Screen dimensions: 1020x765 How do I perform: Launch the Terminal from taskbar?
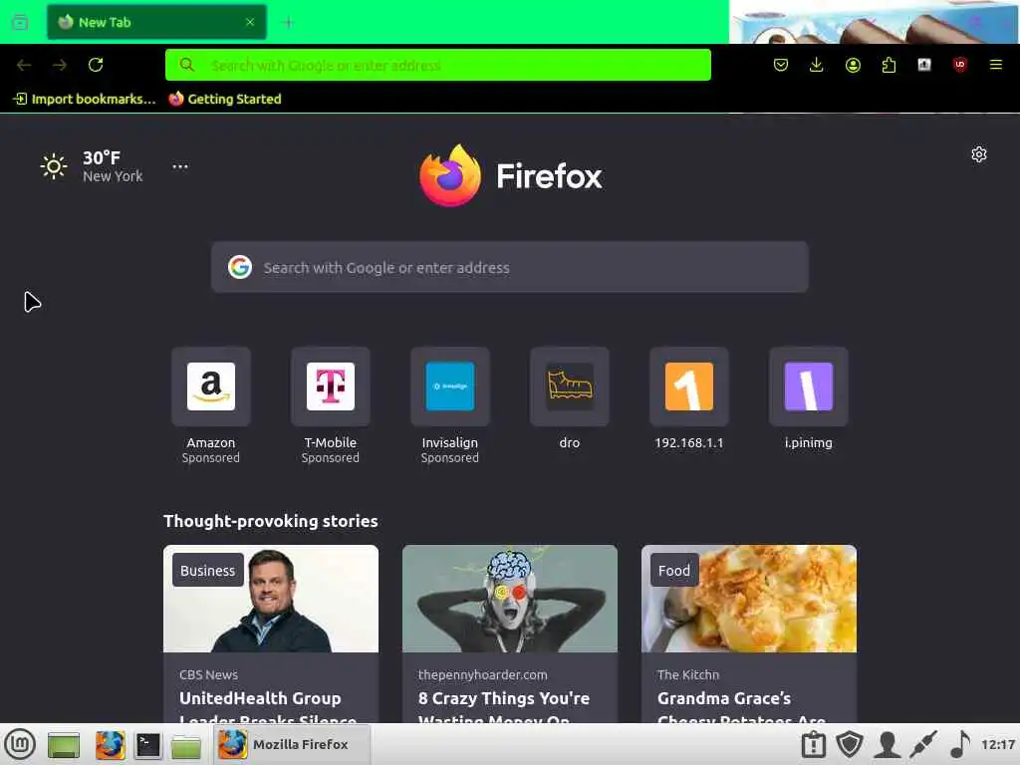[x=147, y=745]
